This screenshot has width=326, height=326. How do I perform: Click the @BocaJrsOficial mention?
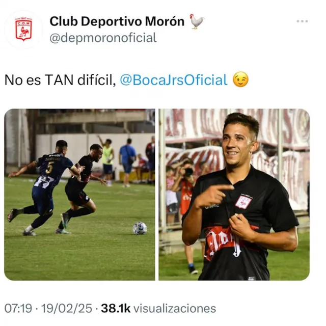[x=174, y=80]
